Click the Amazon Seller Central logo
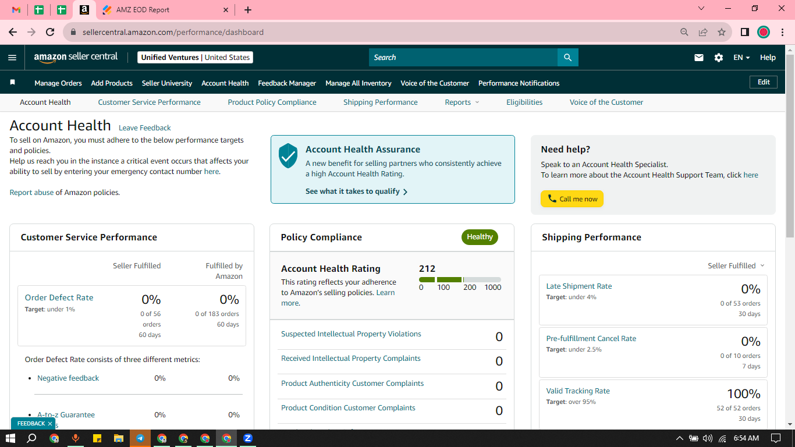 tap(76, 57)
